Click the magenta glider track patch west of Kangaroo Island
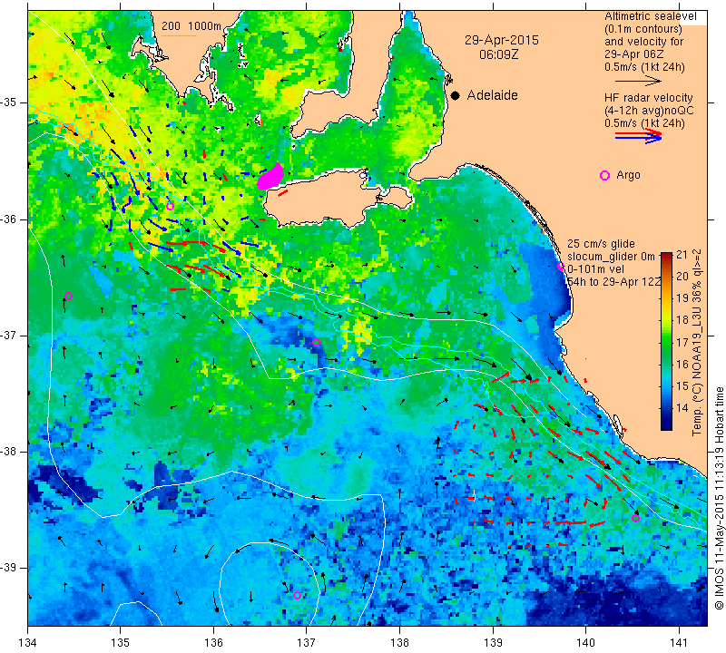This screenshot has height=653, width=726. click(x=270, y=177)
